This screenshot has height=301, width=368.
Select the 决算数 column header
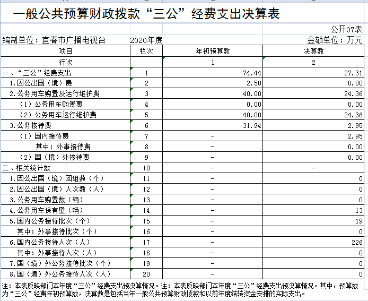313,51
